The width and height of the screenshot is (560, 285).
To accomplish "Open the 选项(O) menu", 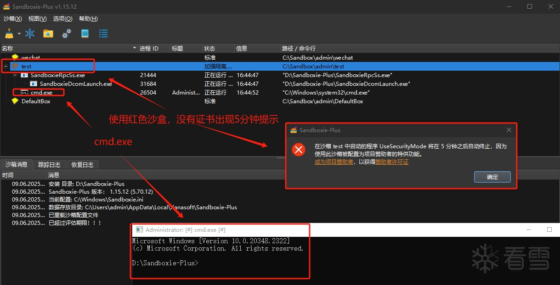I will pos(62,19).
